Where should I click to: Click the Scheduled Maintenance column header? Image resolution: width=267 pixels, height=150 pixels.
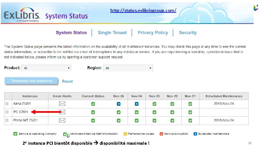coord(224,96)
